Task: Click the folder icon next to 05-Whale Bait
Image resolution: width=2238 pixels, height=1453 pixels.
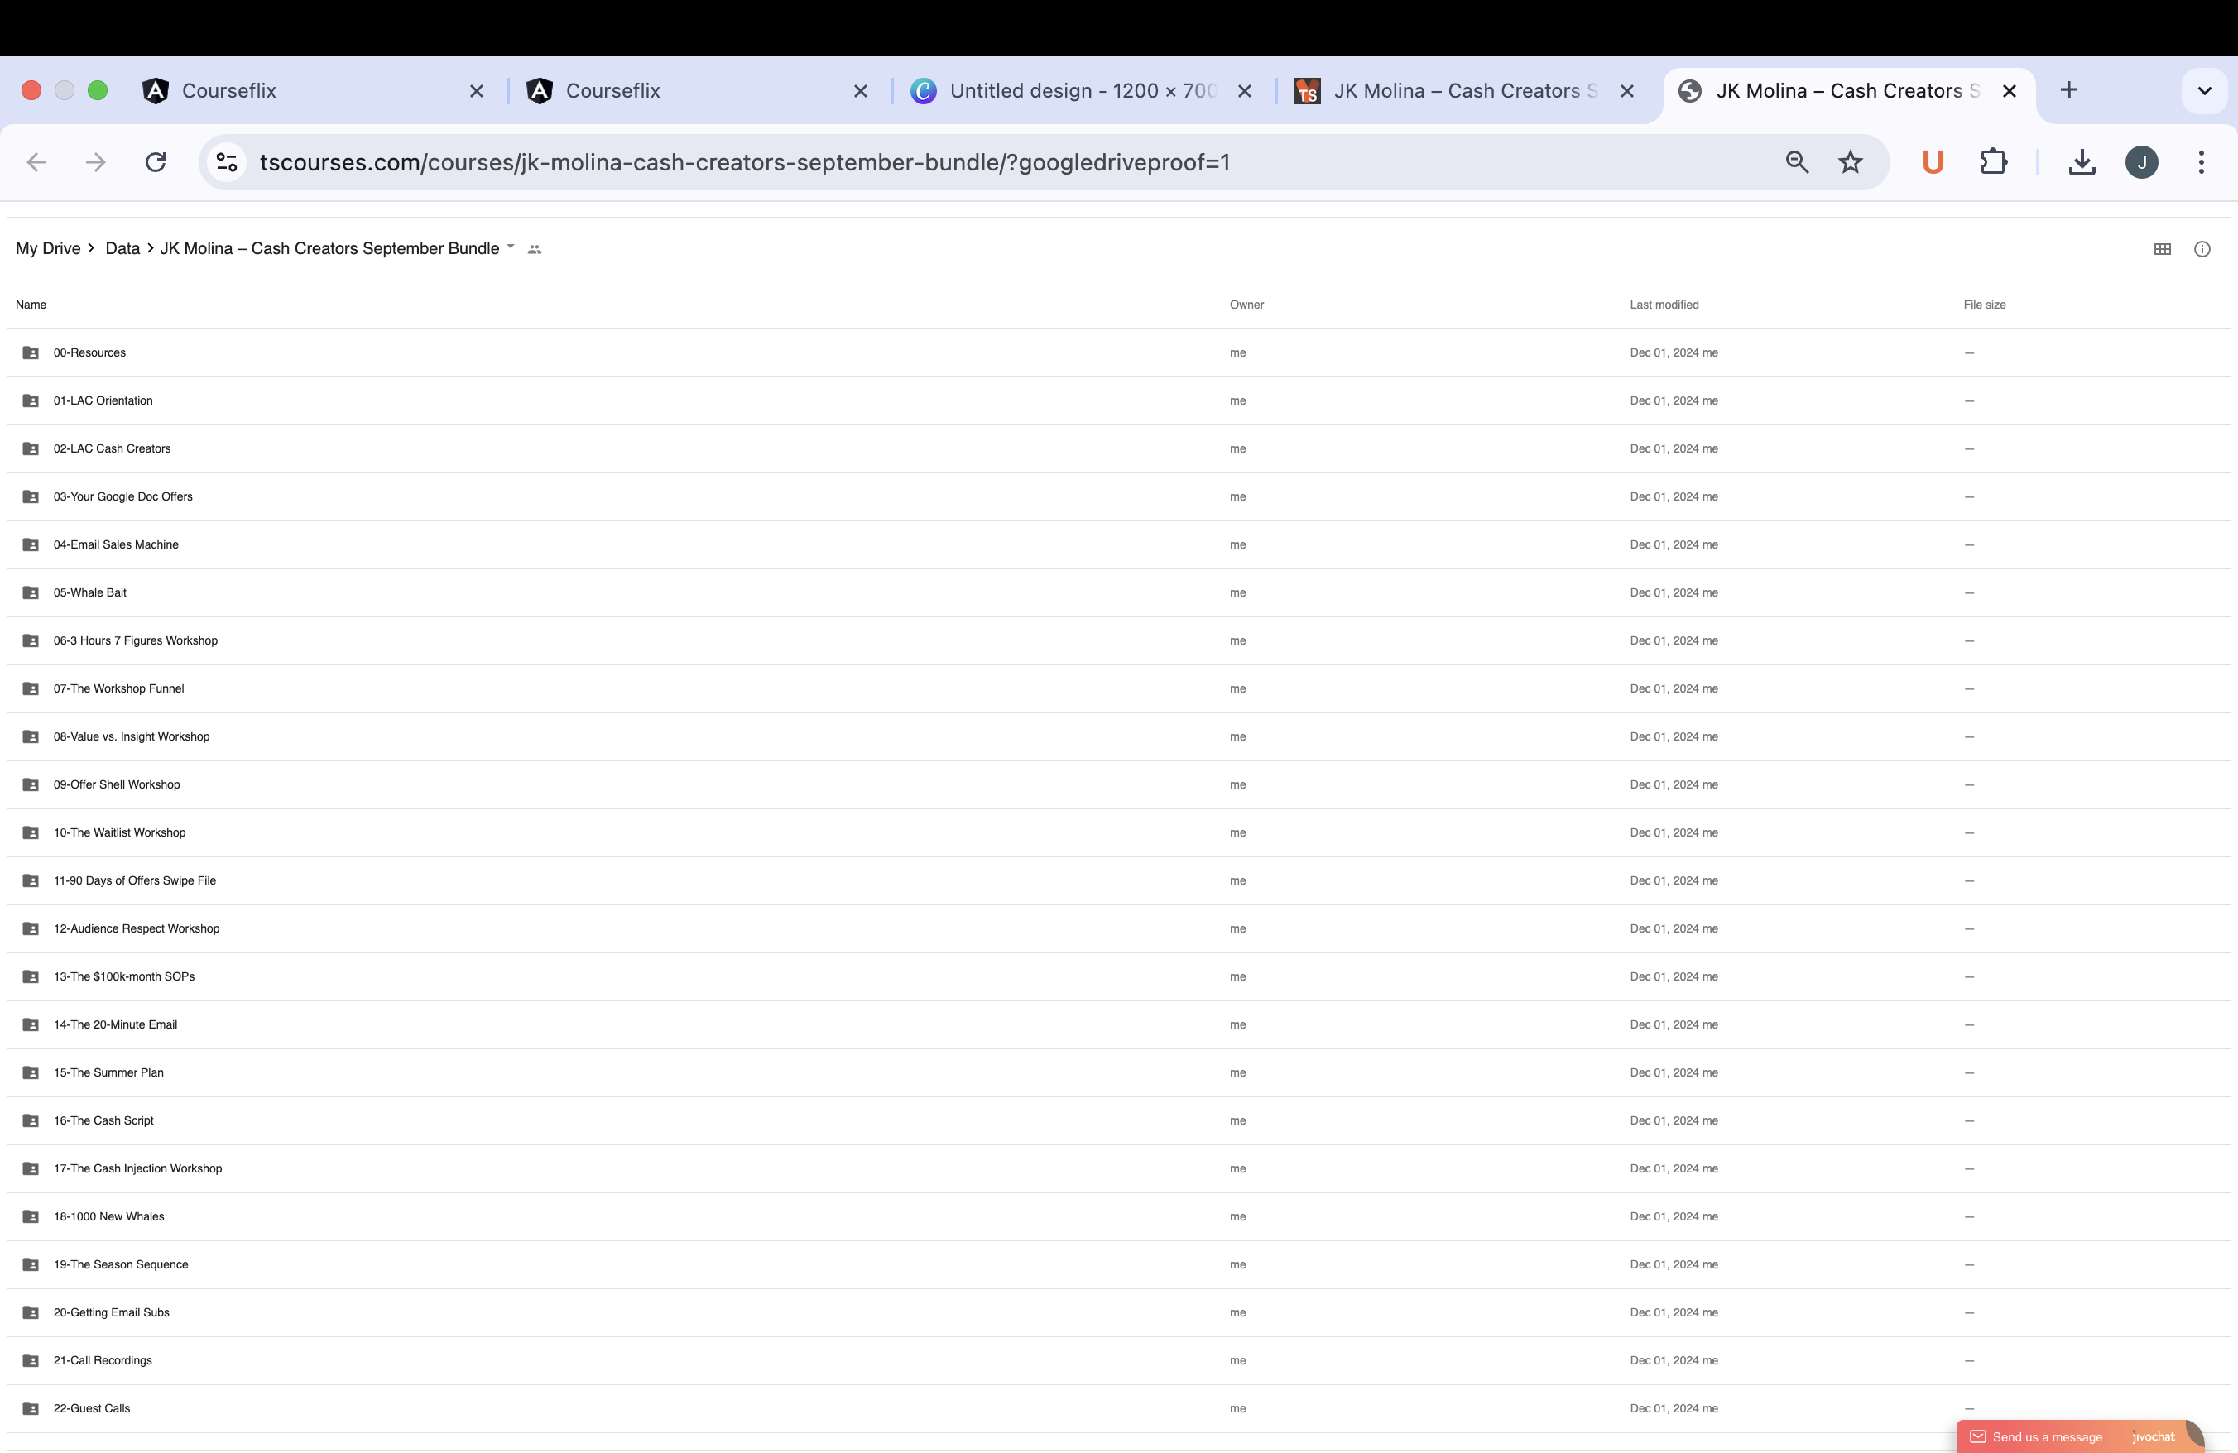Action: click(31, 593)
